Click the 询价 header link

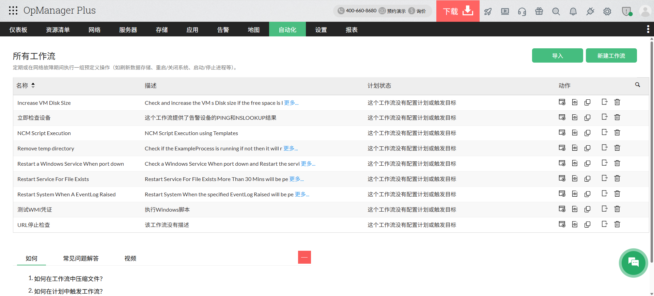(417, 11)
